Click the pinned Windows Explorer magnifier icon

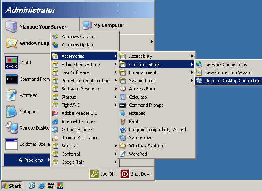(x=12, y=43)
